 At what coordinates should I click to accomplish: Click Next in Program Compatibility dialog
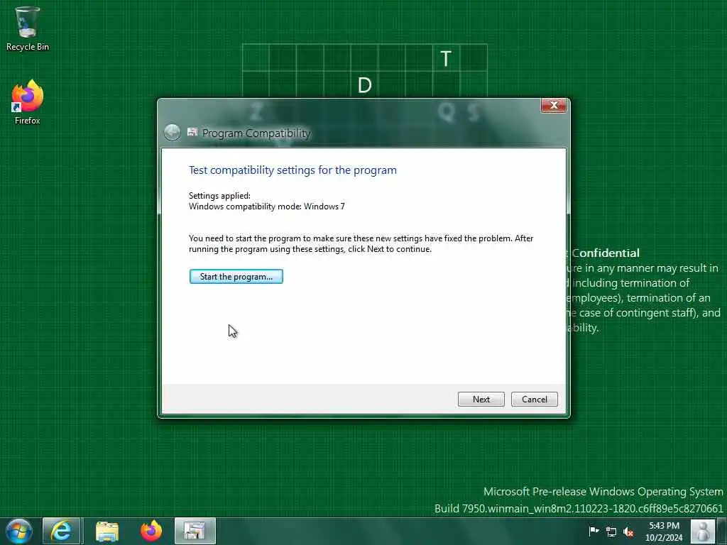(x=481, y=399)
